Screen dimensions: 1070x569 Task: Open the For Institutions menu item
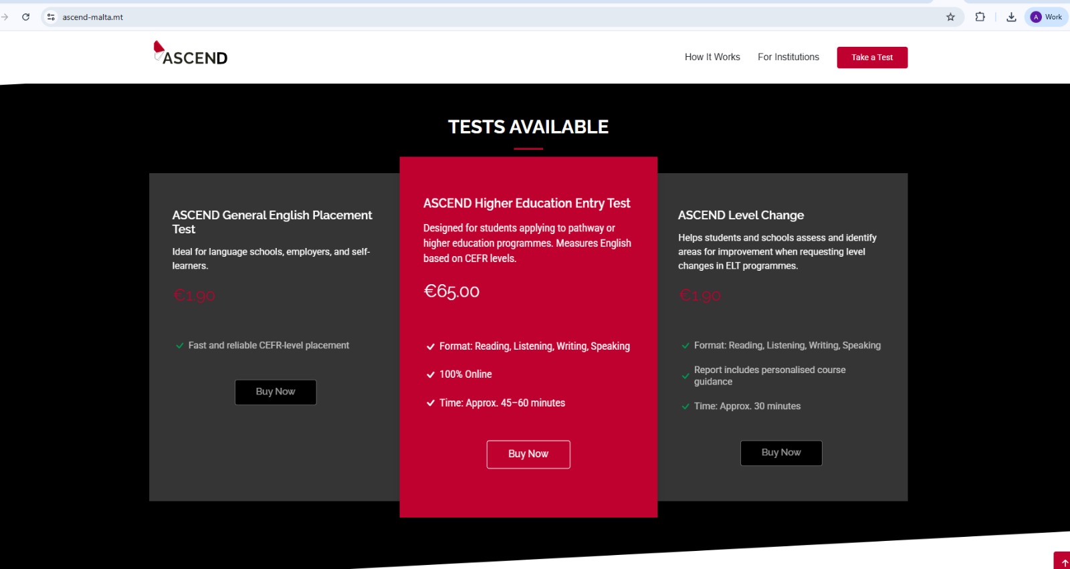pos(788,57)
